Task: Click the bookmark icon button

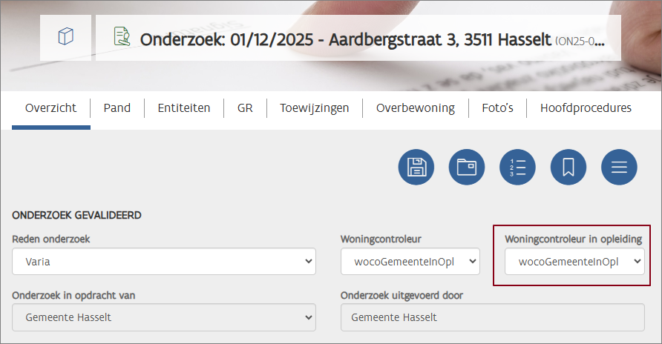Action: 568,167
